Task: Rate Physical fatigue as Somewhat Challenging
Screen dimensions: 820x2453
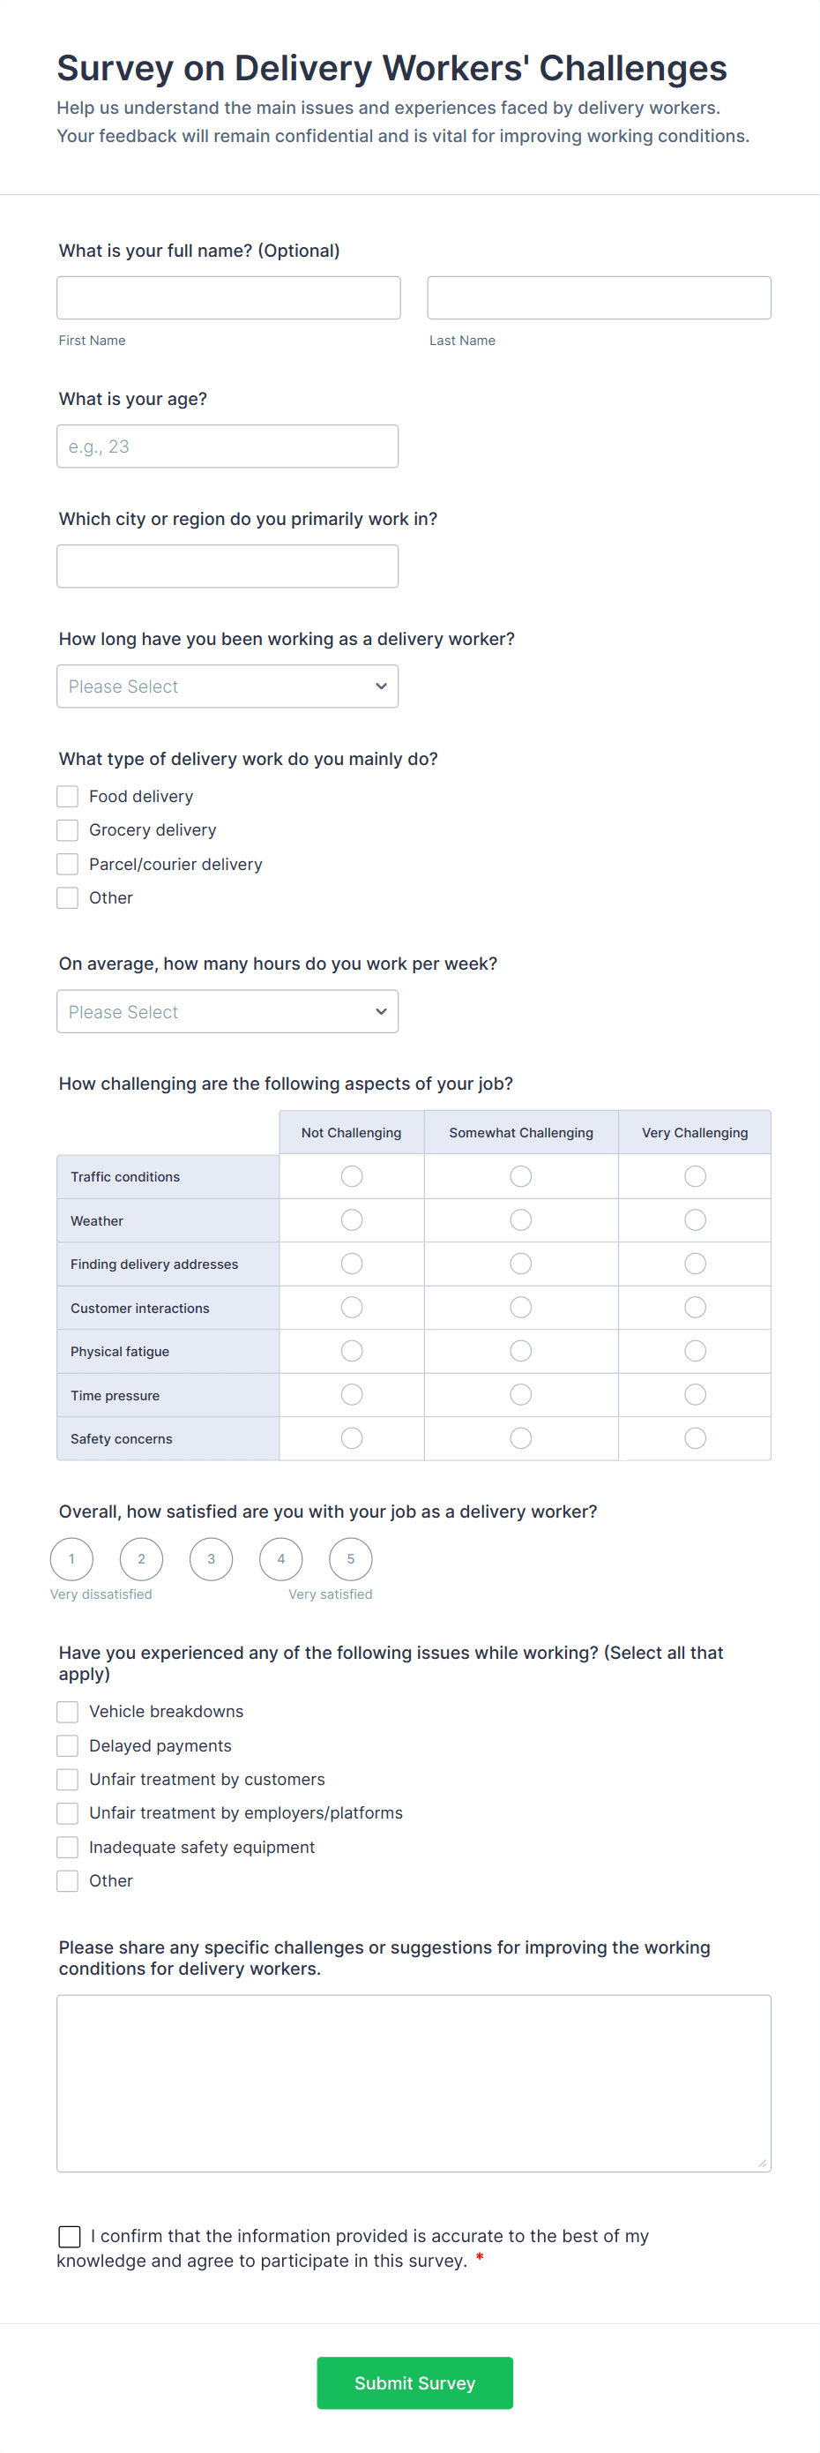Action: 520,1350
